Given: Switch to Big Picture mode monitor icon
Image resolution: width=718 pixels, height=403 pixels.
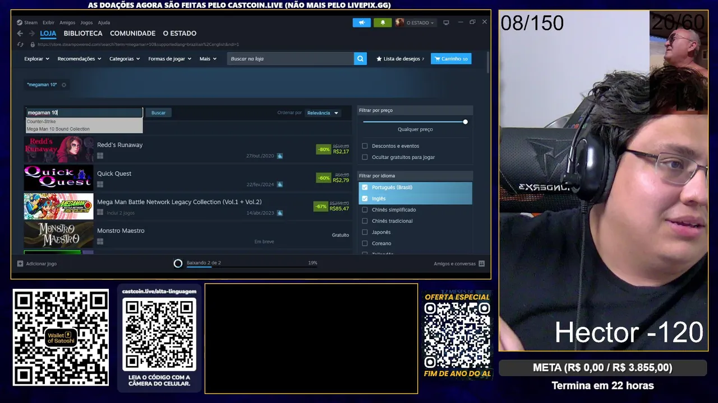Looking at the screenshot, I should point(446,22).
